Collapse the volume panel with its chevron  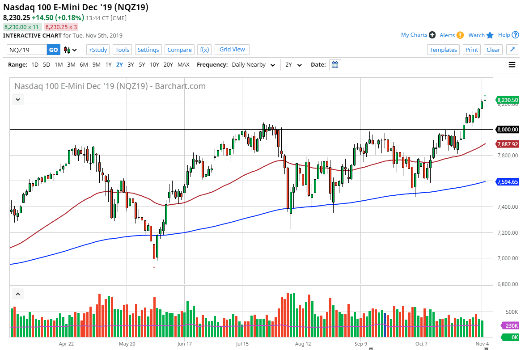point(17,294)
